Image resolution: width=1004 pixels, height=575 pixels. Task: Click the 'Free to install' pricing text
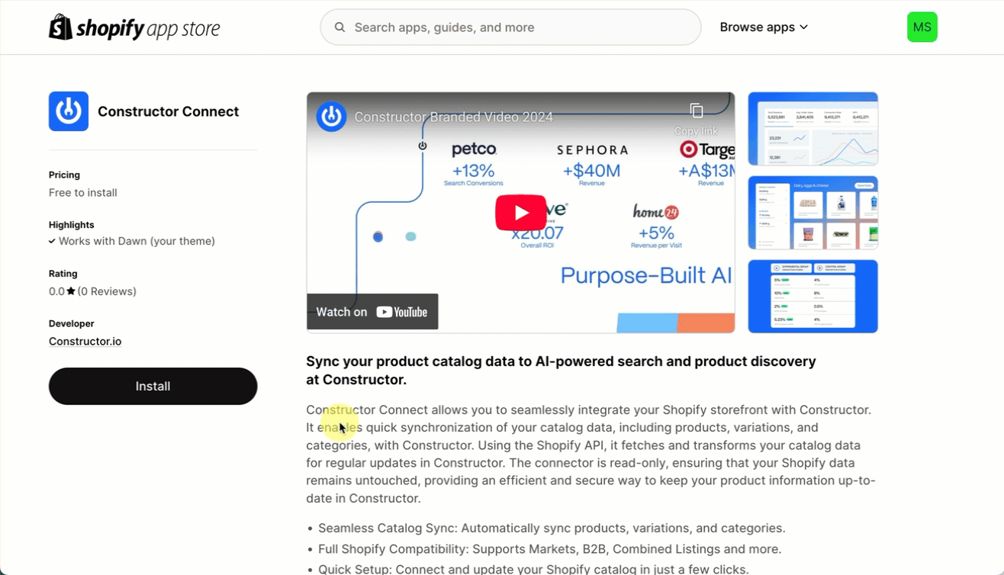pos(83,193)
